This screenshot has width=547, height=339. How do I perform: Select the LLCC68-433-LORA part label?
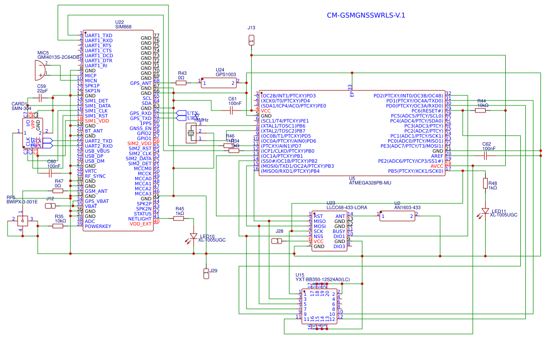(x=347, y=207)
